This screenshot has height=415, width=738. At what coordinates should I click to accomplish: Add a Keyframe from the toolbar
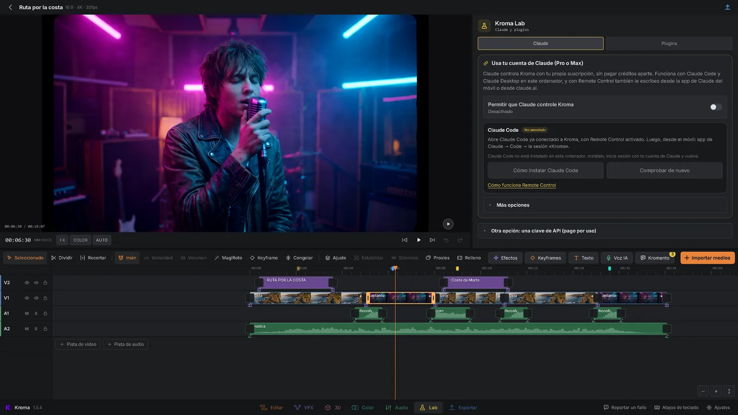(264, 258)
